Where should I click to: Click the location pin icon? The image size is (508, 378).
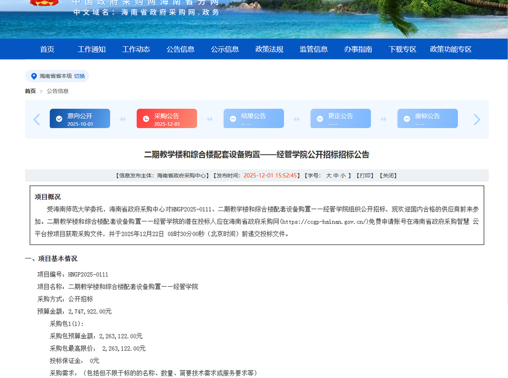point(34,76)
